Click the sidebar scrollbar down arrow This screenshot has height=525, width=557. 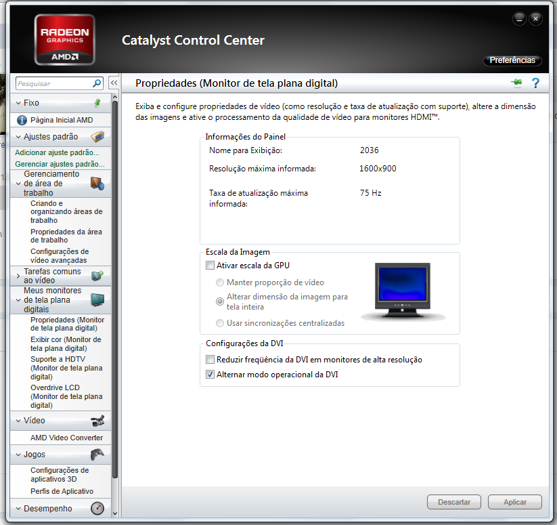click(x=115, y=513)
